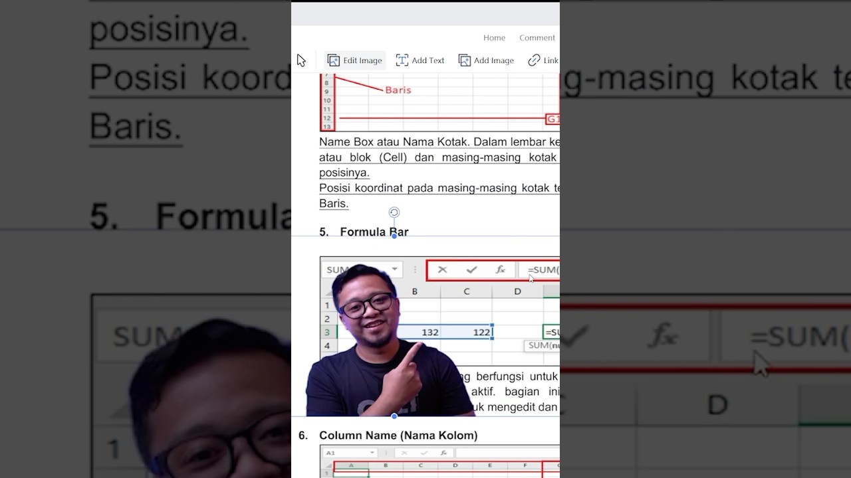Click cell value 132 in the Excel picture
Screen dimensions: 851x478
click(430, 332)
